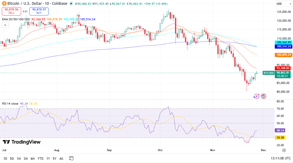Click the purple 40.14 RSI axis label

[280, 131]
